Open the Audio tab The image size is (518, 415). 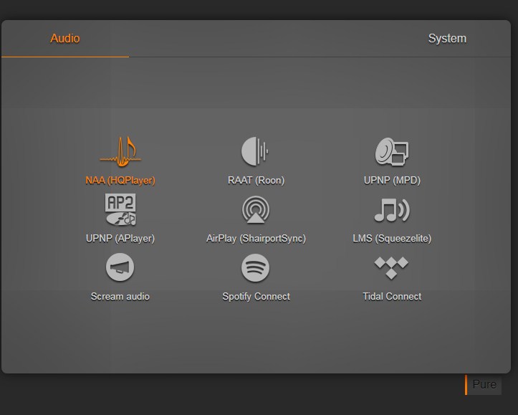pos(65,39)
